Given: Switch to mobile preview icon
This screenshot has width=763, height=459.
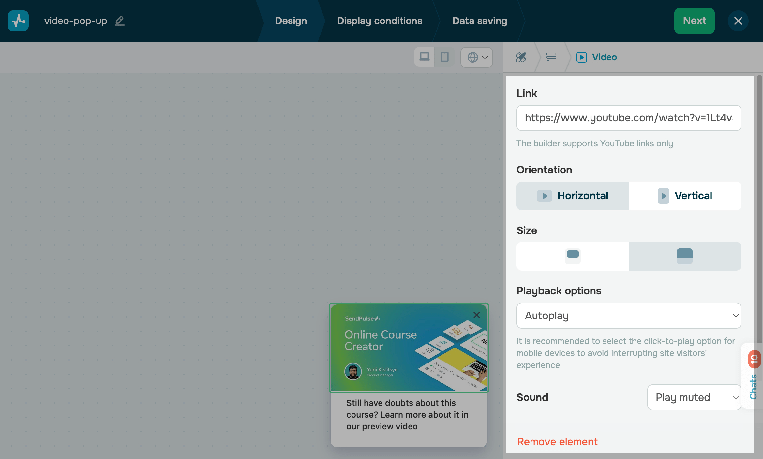Looking at the screenshot, I should tap(444, 57).
